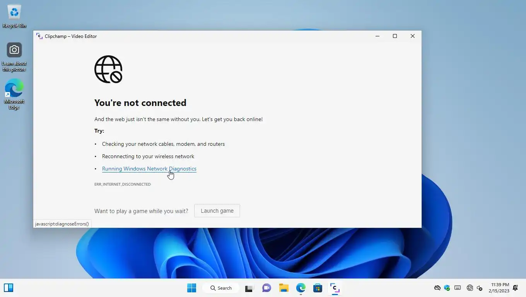This screenshot has height=297, width=526.
Task: Close the Clipchamp Video Editor window
Action: [x=412, y=36]
